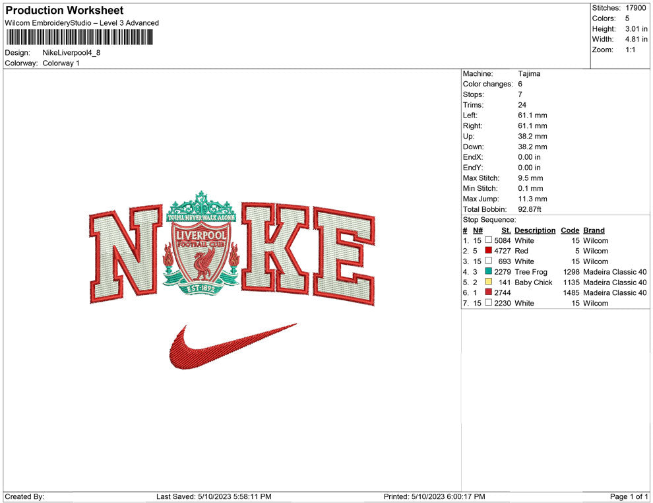
Task: Click the Stop Sequence heading
Action: coord(489,220)
